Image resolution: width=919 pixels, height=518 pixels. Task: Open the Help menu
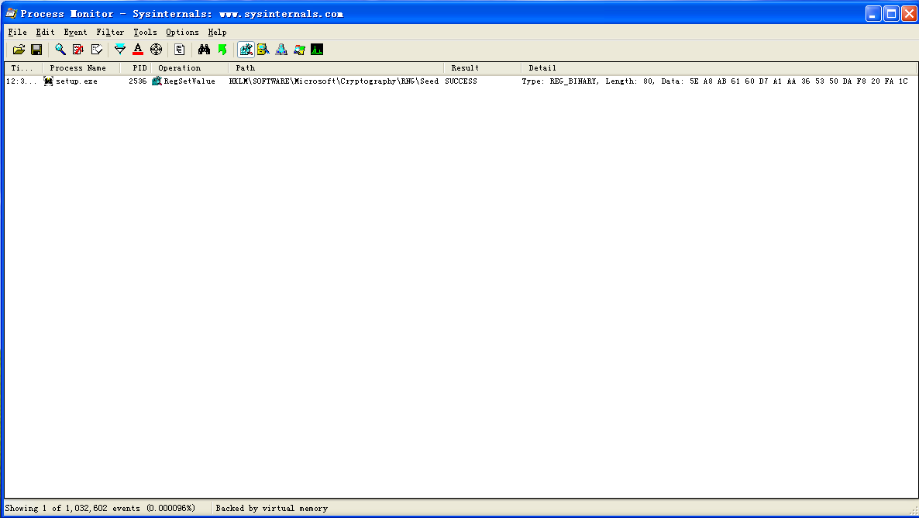point(217,33)
